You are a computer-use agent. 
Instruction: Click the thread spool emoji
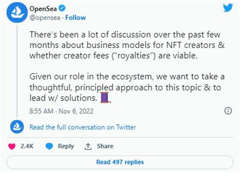tap(105, 98)
